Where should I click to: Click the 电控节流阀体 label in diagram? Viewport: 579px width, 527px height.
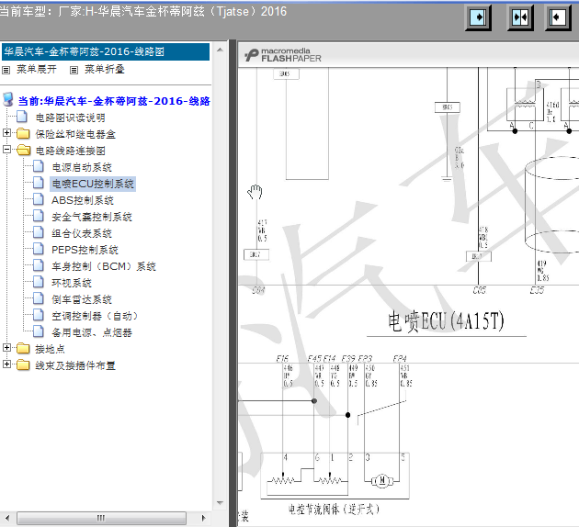click(x=334, y=510)
